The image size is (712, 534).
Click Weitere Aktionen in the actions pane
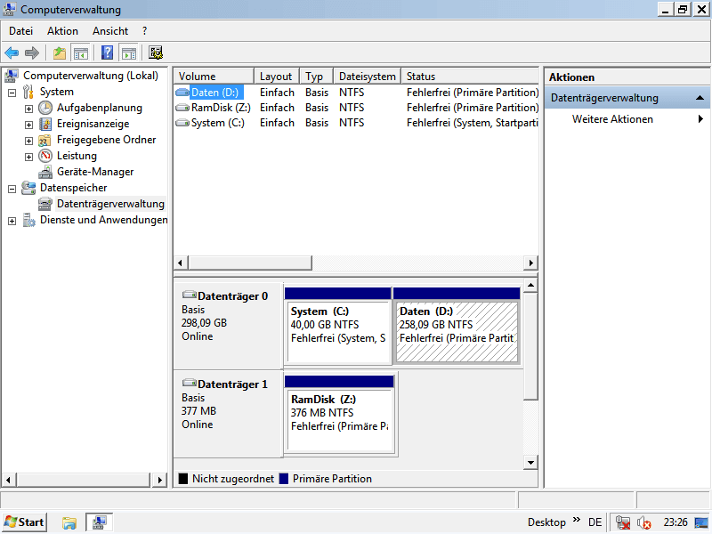pyautogui.click(x=612, y=119)
